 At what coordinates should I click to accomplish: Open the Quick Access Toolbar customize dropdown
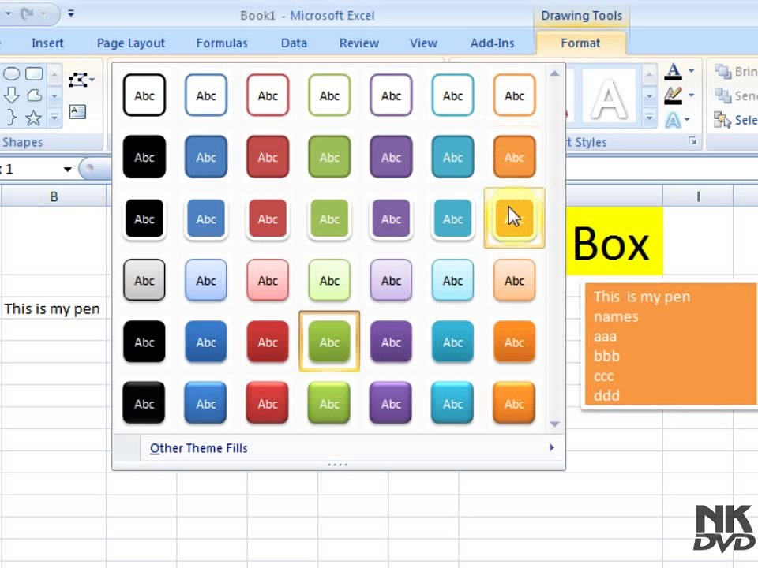point(70,13)
